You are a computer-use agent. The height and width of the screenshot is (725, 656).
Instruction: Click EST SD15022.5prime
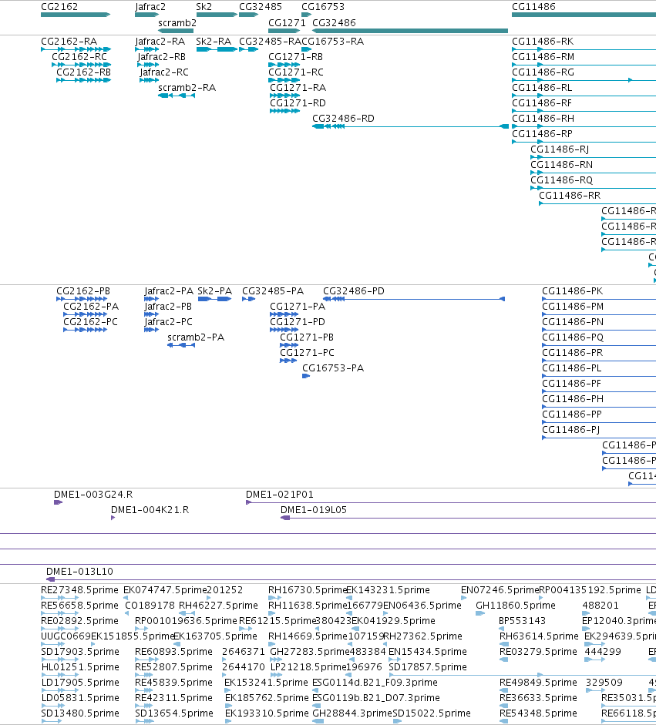pos(431,713)
